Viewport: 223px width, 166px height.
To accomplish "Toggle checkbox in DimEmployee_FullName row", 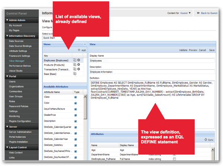I will coord(175,159).
